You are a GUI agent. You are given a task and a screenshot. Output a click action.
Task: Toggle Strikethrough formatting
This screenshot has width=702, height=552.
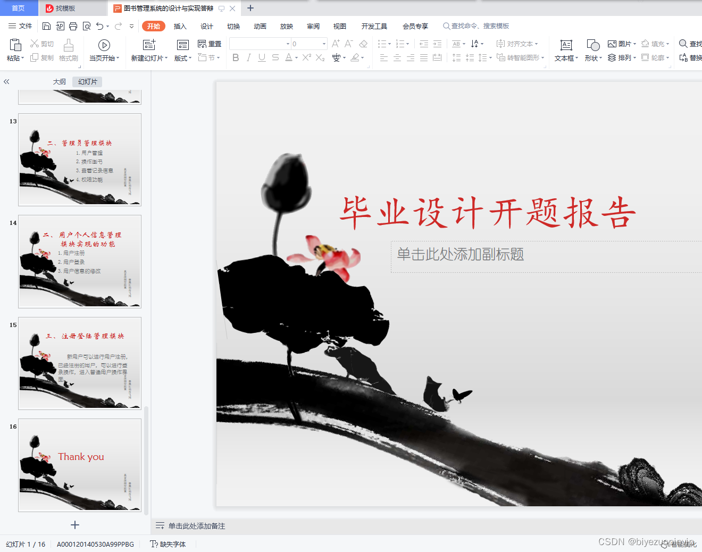pyautogui.click(x=275, y=57)
